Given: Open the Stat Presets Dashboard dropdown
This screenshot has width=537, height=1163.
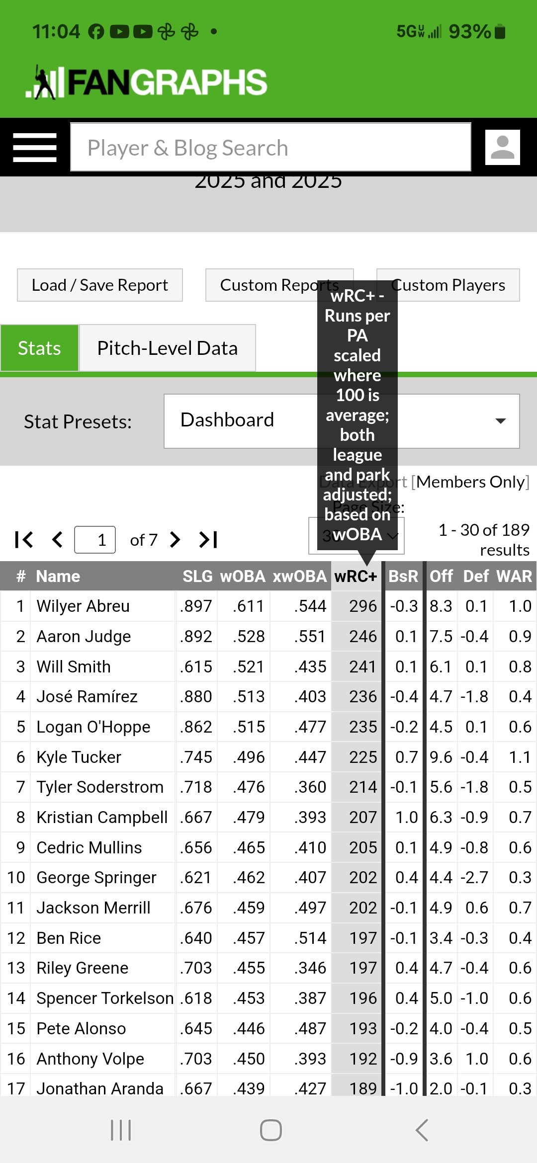Looking at the screenshot, I should tap(342, 421).
